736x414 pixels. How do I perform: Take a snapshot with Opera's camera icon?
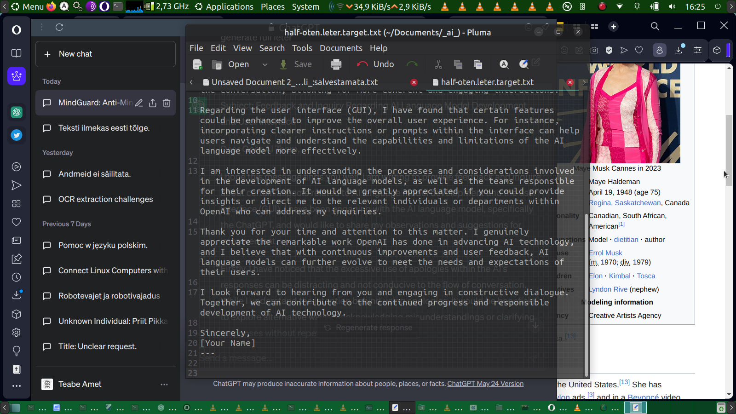pos(594,50)
